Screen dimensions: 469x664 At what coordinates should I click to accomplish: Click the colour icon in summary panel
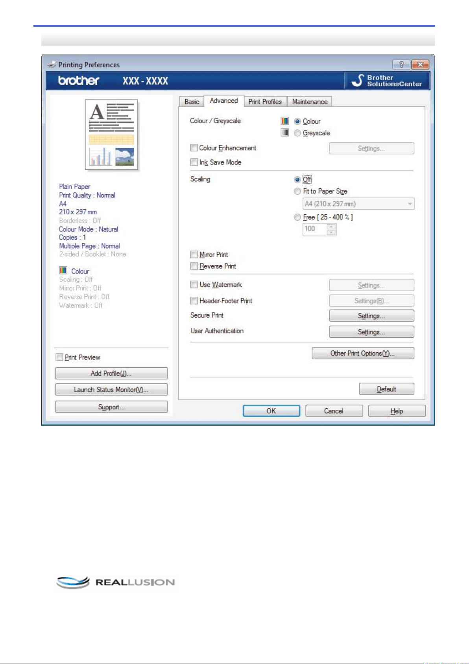63,270
